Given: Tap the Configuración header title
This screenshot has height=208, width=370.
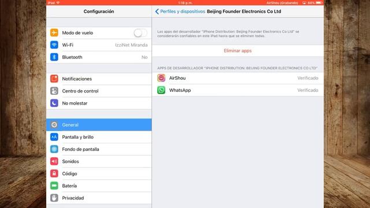Looking at the screenshot, I should (99, 12).
